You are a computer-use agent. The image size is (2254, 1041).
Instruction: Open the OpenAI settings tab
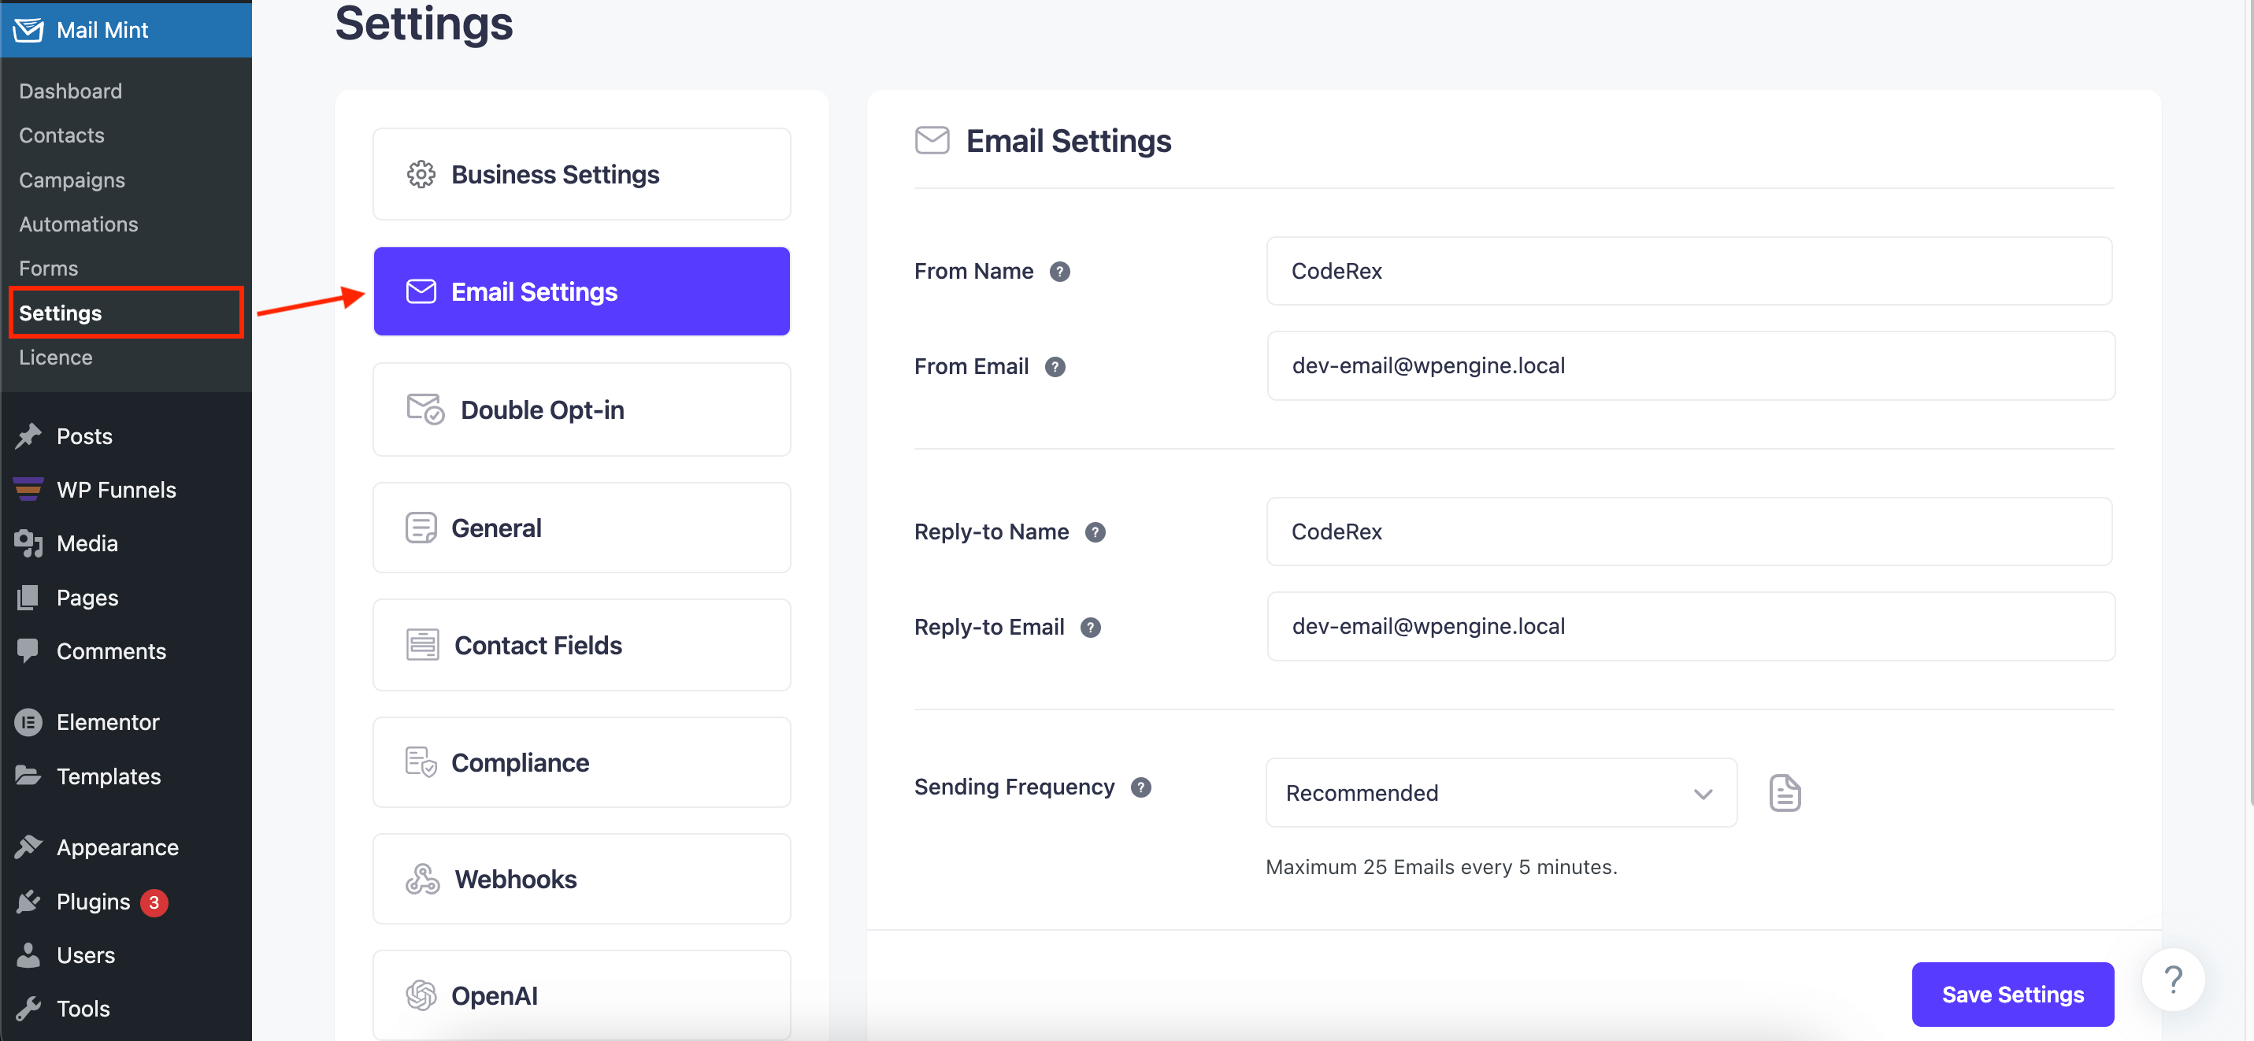(x=582, y=995)
